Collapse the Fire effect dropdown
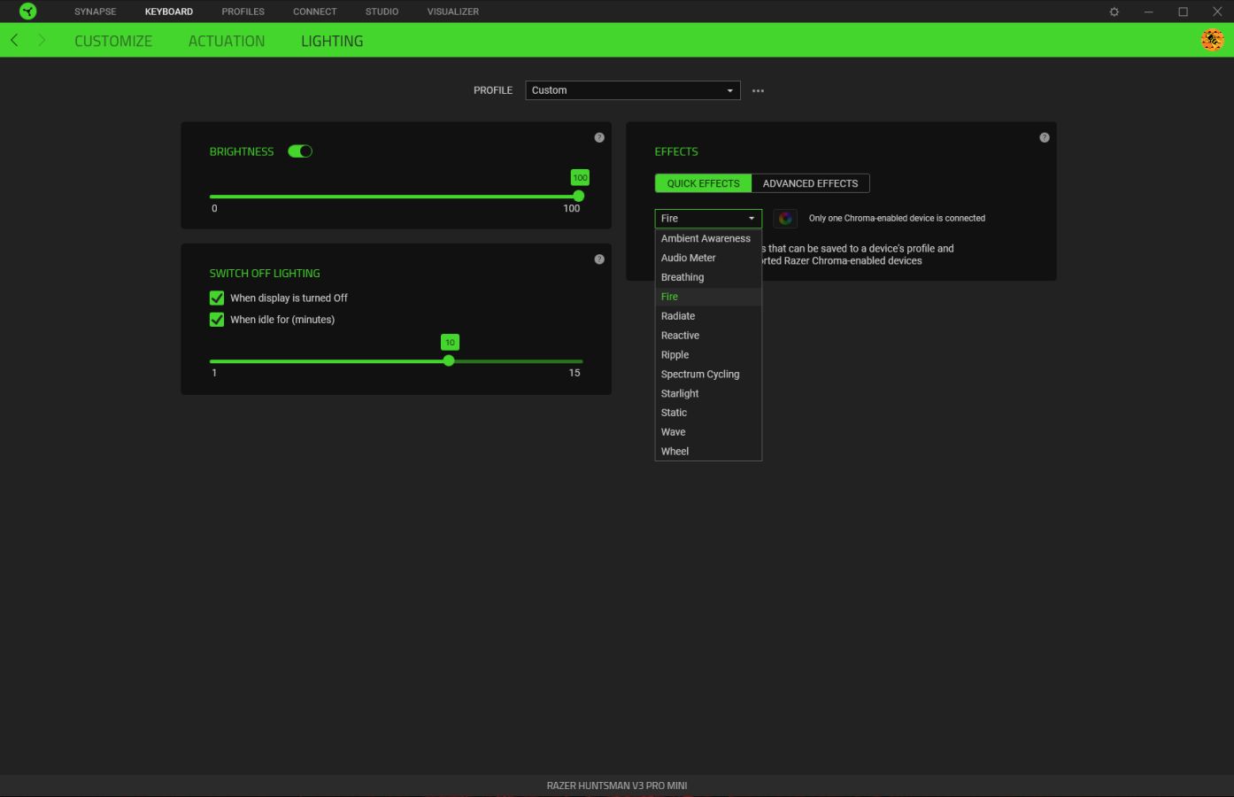The height and width of the screenshot is (797, 1234). (x=708, y=218)
